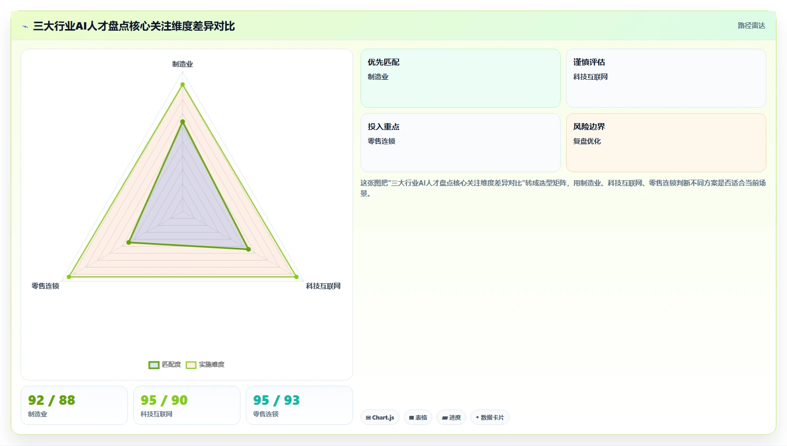The width and height of the screenshot is (787, 446).
Task: Click the 95 / 90 科技互联网 stat card
Action: click(187, 405)
